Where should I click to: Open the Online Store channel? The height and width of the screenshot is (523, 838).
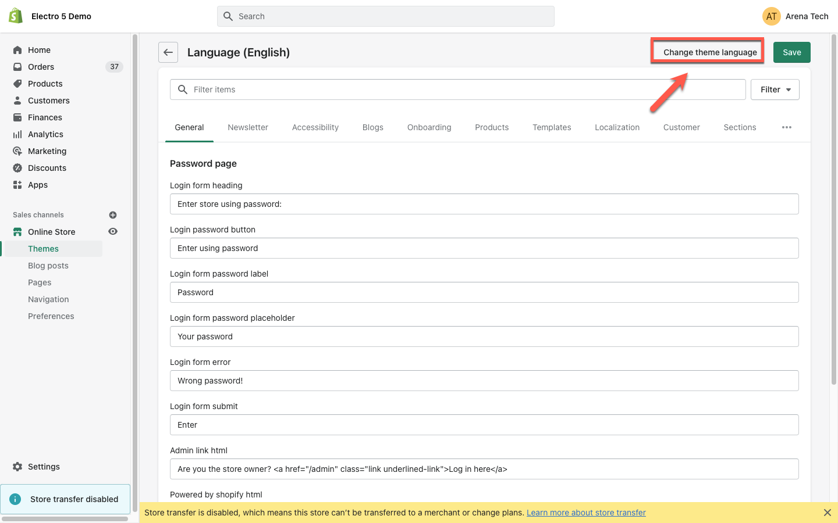[x=51, y=232]
